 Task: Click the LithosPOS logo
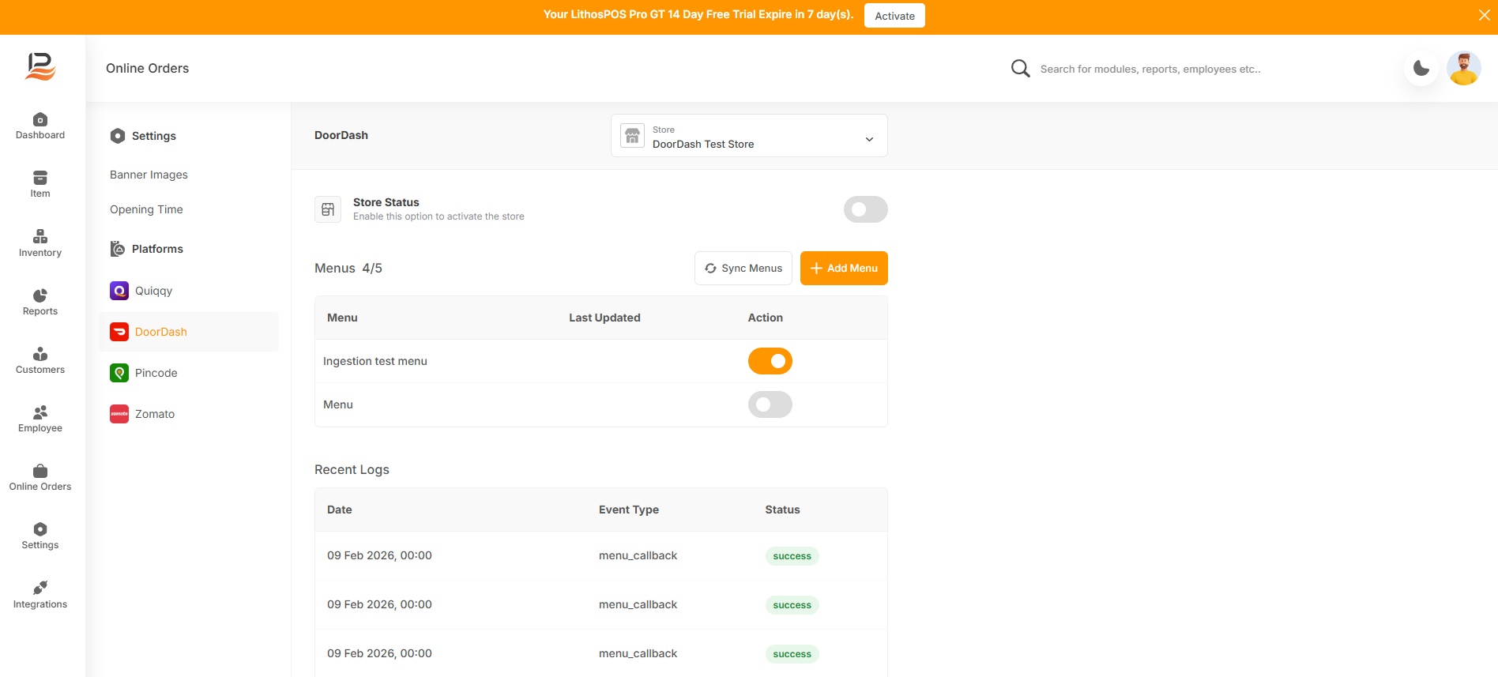pyautogui.click(x=40, y=67)
